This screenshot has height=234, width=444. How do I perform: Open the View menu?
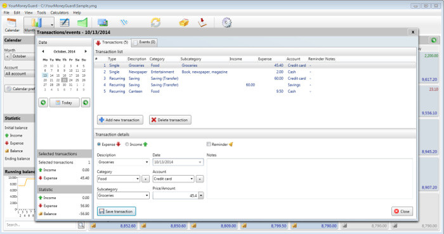[29, 13]
